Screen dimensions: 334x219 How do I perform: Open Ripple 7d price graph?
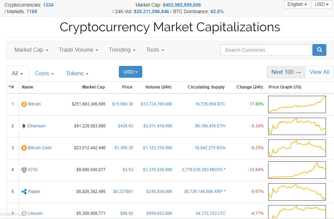pyautogui.click(x=297, y=192)
